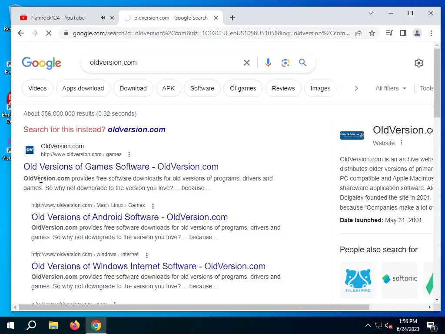Open Old Versions of Windows Internet Software result

pos(149,266)
